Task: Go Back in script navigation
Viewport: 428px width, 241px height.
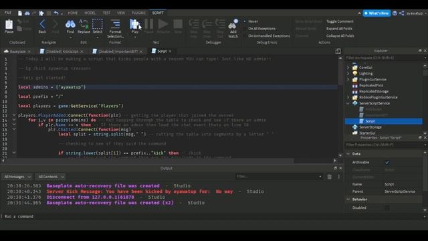Action: point(42,24)
